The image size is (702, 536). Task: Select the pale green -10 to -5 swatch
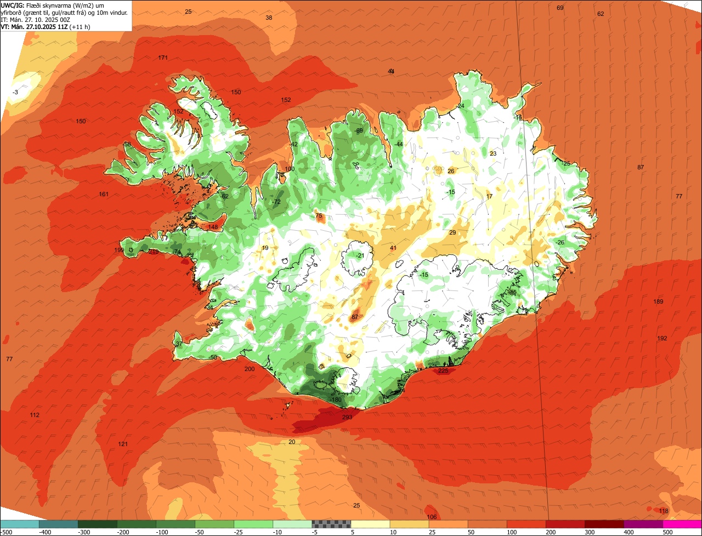point(292,524)
